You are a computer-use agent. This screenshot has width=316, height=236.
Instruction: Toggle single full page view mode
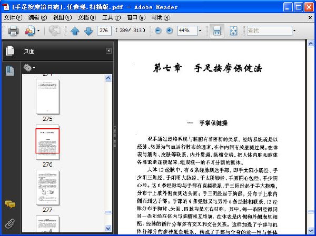pos(233,31)
